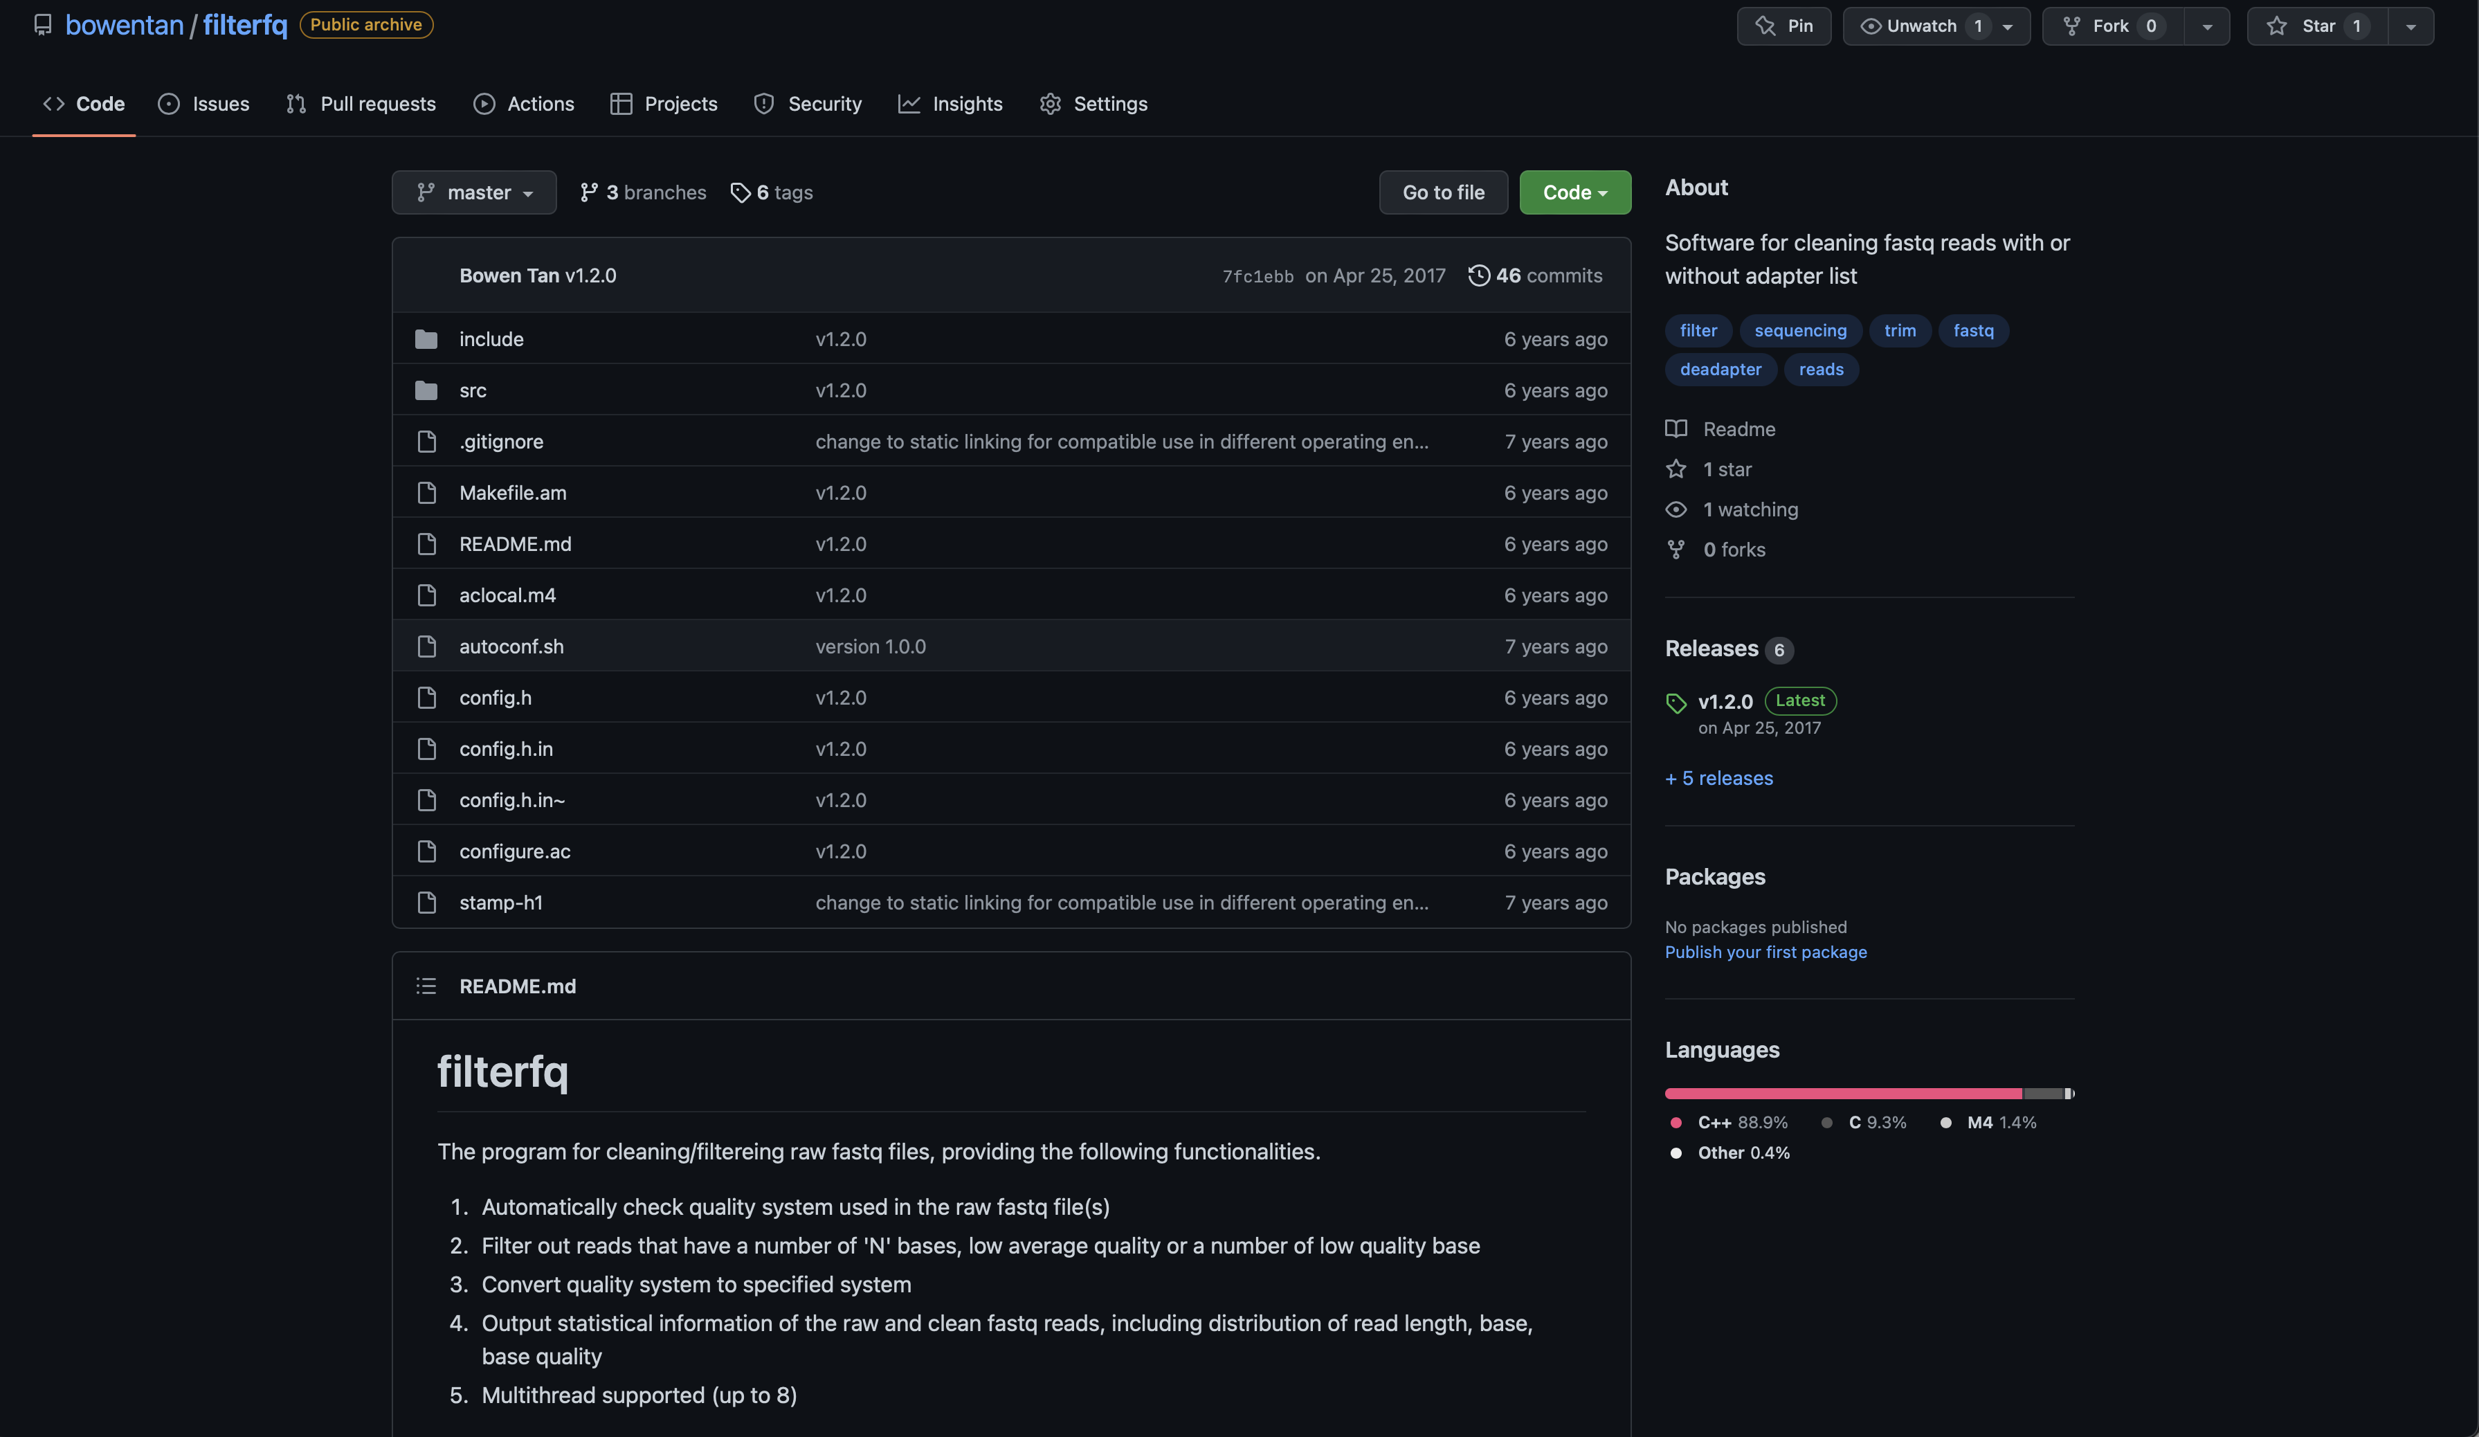
Task: Click the C++ portion of the languages bar
Action: click(x=1842, y=1094)
